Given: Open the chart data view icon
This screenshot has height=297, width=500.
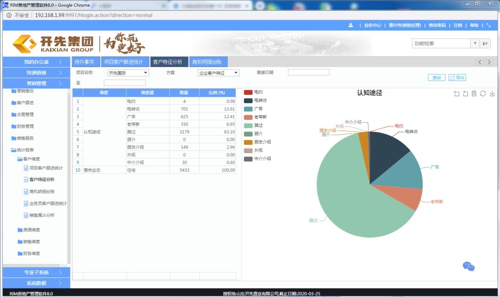Looking at the screenshot, I should (x=474, y=94).
